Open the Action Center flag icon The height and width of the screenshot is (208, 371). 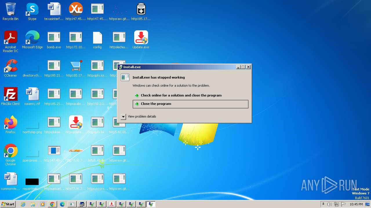click(x=343, y=204)
